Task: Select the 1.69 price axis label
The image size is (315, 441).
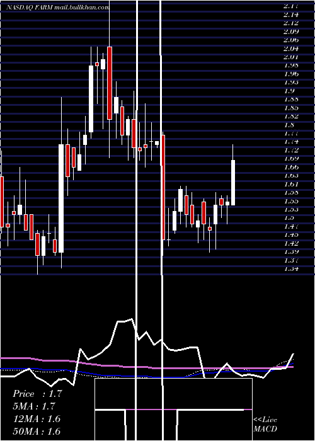Action: point(291,158)
